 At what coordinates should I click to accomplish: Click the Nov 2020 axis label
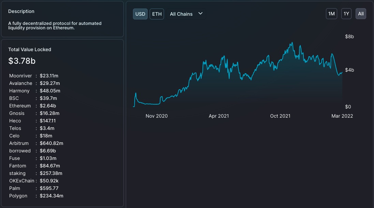(x=156, y=116)
